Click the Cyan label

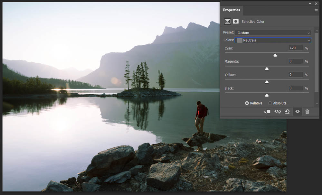tap(229, 48)
